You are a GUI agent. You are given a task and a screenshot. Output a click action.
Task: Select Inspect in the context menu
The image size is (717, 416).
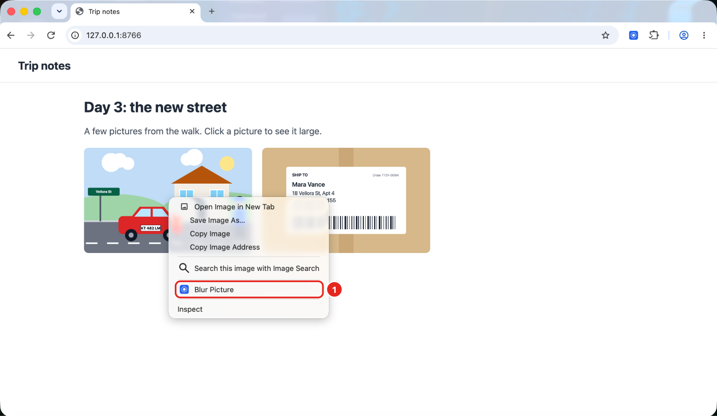coord(249,309)
